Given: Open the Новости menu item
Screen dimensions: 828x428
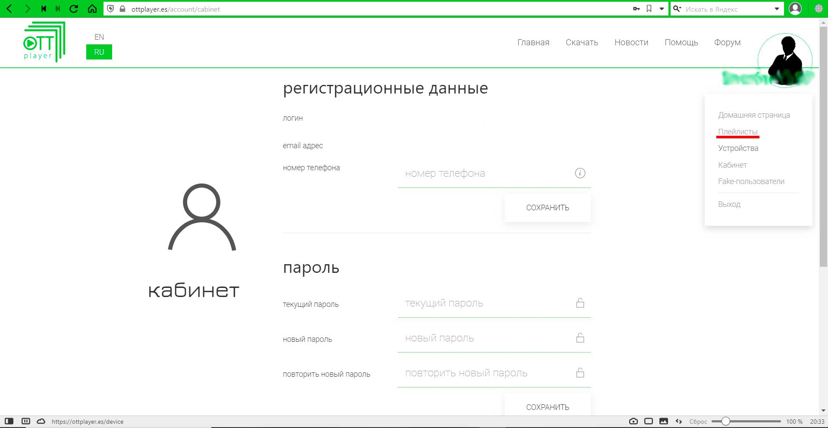Looking at the screenshot, I should [x=631, y=42].
